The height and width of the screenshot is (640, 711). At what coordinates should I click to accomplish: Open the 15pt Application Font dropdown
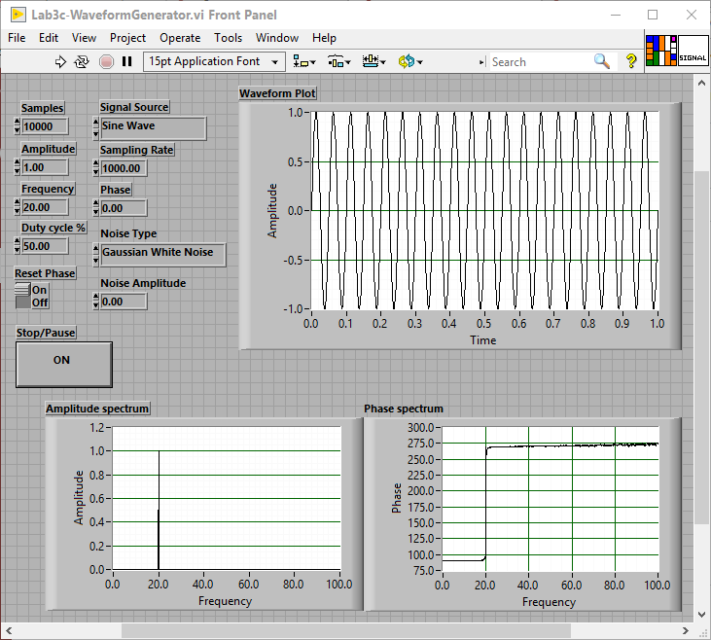tap(214, 61)
